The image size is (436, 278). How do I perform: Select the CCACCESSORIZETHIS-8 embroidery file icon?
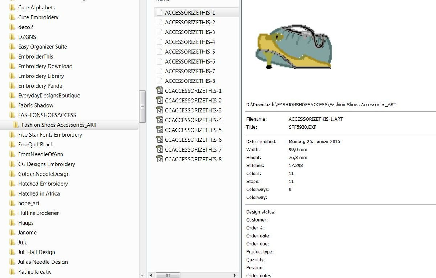pos(159,160)
